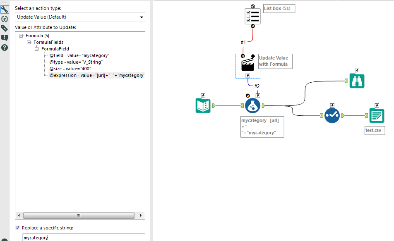
Task: Select the wrench Configuration tool icon
Action: click(5, 9)
